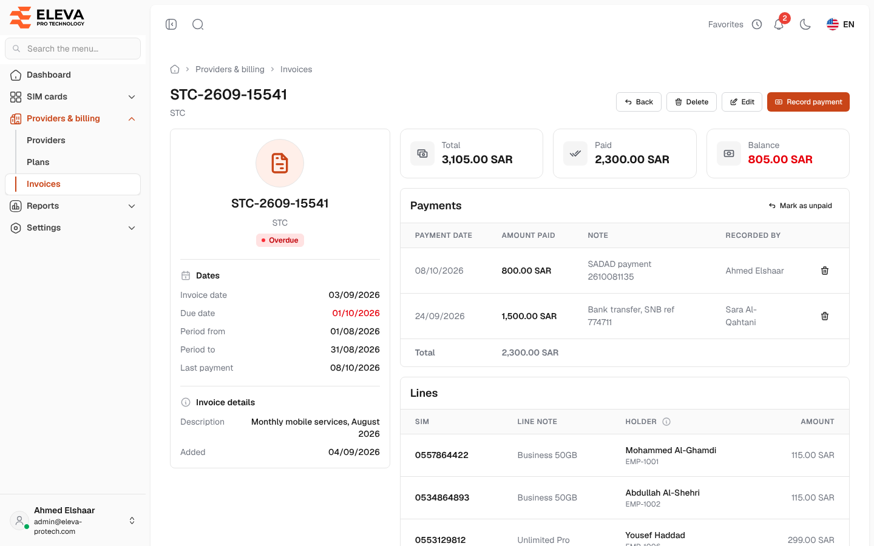This screenshot has height=546, width=874.
Task: Switch language via EN flag selector
Action: [x=841, y=24]
